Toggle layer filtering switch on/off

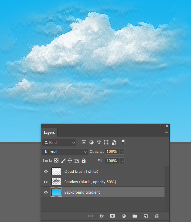[123, 142]
